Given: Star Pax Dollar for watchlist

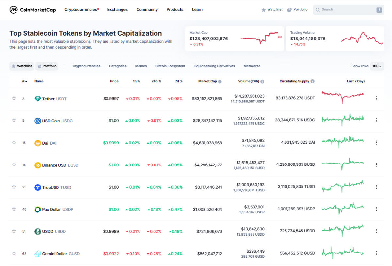Looking at the screenshot, I should pyautogui.click(x=14, y=209).
